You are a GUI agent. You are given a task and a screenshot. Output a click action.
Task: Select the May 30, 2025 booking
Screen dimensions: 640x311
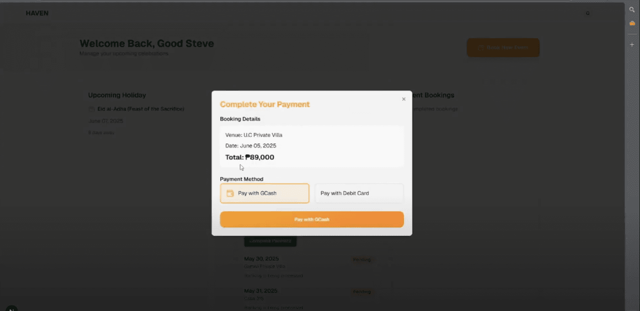coord(261,259)
